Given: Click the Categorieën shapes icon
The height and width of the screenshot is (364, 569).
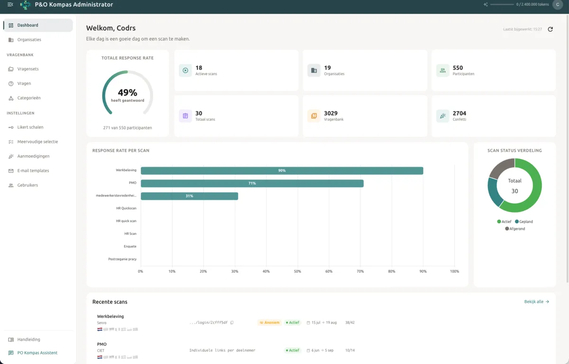Looking at the screenshot, I should tap(11, 98).
